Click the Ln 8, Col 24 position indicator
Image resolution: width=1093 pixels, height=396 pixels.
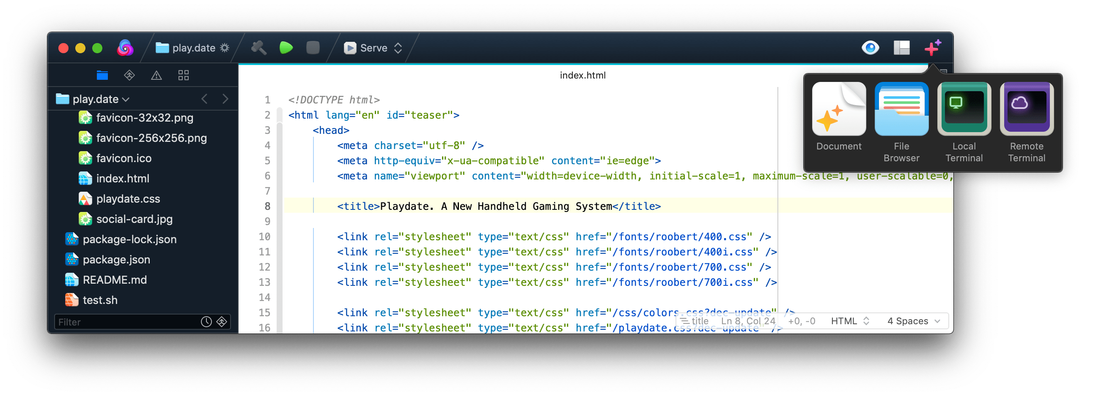click(748, 321)
